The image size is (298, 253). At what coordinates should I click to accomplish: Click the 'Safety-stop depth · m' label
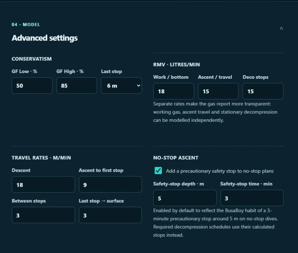click(x=179, y=184)
